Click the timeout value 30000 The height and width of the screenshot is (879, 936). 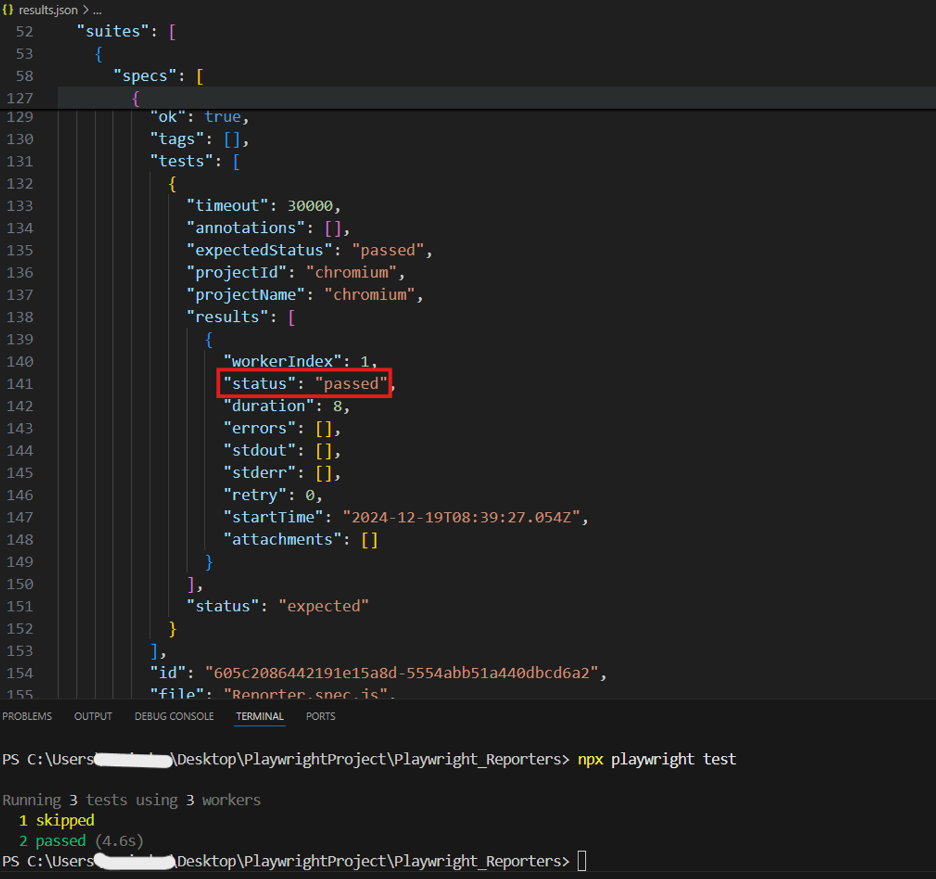[x=310, y=206]
